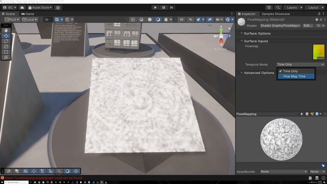Image resolution: width=327 pixels, height=184 pixels.
Task: Select the Rect tool
Action: (6, 52)
